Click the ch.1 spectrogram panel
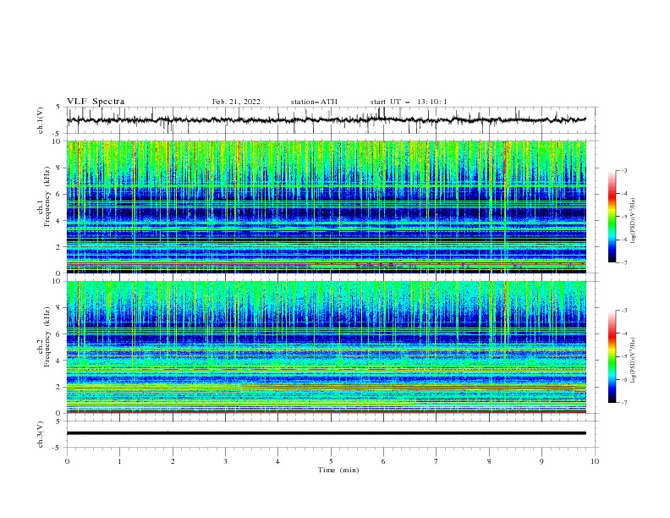The image size is (670, 518). click(x=327, y=207)
